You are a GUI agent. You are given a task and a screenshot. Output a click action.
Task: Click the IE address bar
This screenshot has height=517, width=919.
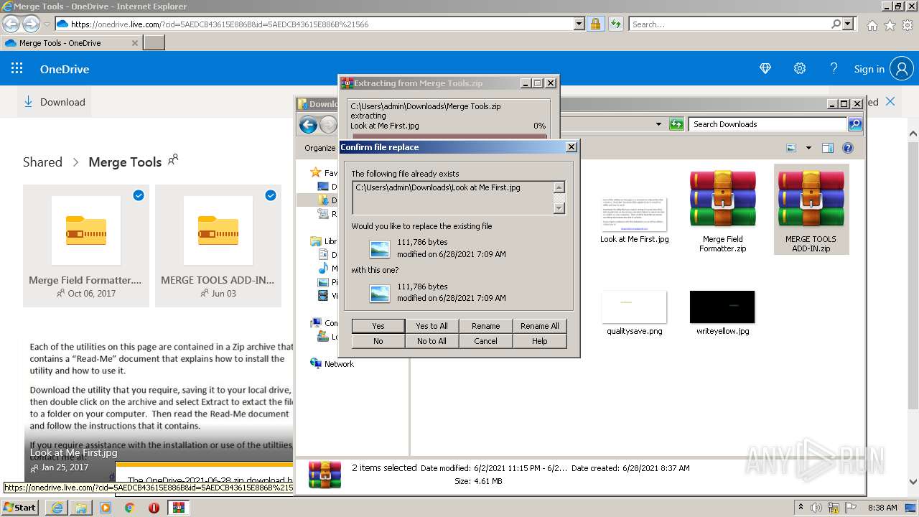tap(320, 24)
